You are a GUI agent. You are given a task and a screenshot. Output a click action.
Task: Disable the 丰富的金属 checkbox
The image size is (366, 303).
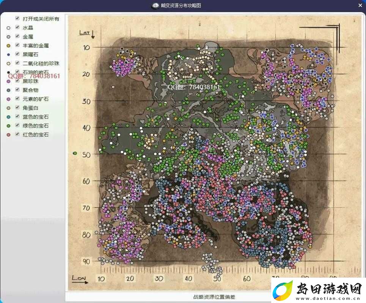(17, 45)
